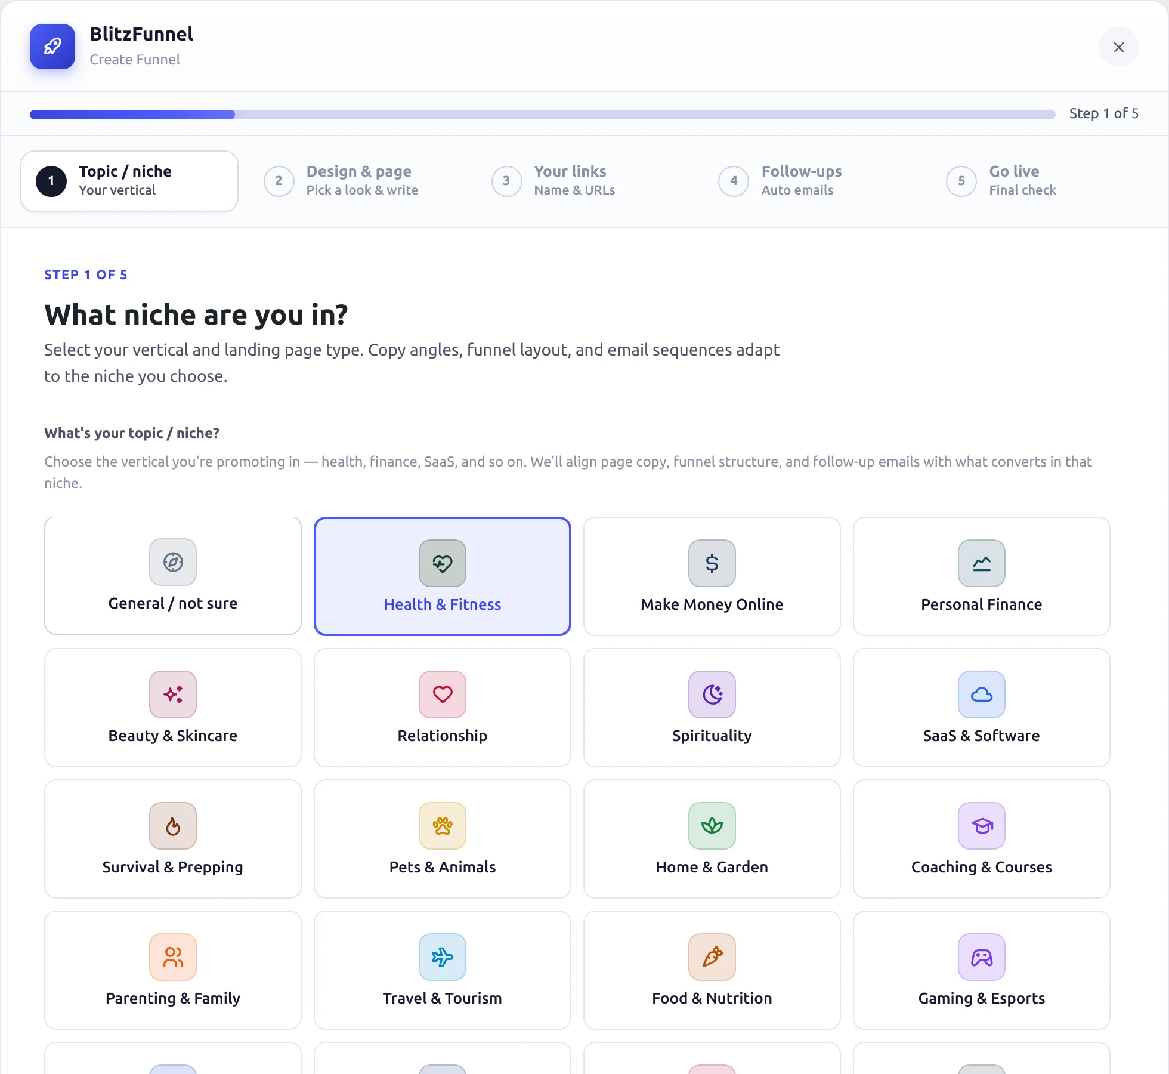The image size is (1169, 1074).
Task: Click the Spirituality label text
Action: [x=712, y=736]
